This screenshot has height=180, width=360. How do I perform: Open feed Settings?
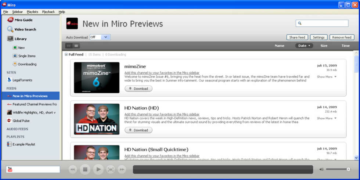pos(319,37)
